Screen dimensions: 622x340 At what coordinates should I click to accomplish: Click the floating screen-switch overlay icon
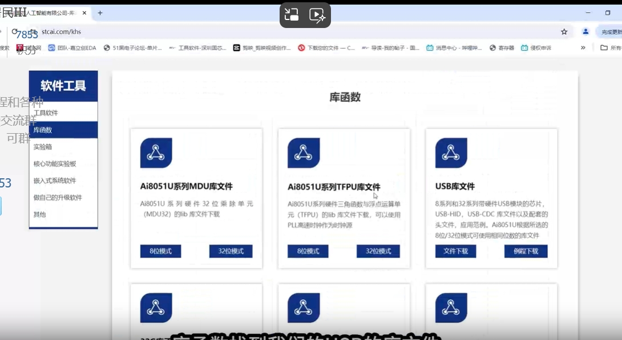tap(292, 15)
